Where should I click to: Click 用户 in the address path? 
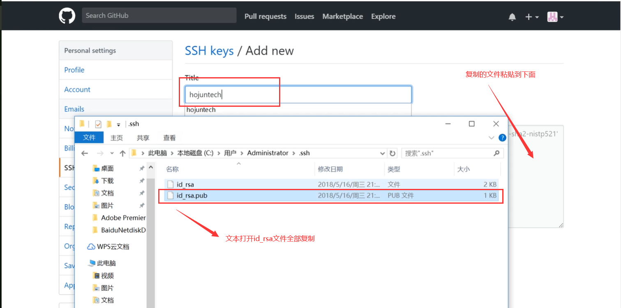[230, 153]
